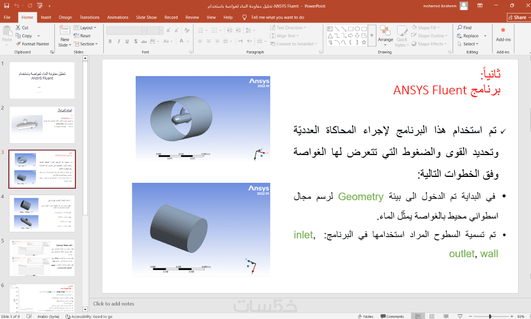Viewport: 531px width, 319px height.
Task: Open the font name combo box
Action: (x=126, y=31)
